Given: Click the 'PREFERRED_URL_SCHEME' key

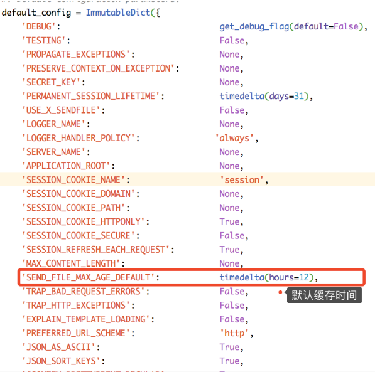Looking at the screenshot, I should tap(76, 333).
